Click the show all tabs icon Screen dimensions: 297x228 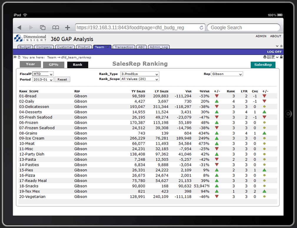click(x=42, y=27)
